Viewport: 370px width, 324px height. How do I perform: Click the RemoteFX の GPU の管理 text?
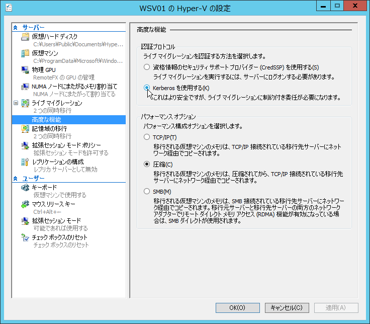point(64,77)
